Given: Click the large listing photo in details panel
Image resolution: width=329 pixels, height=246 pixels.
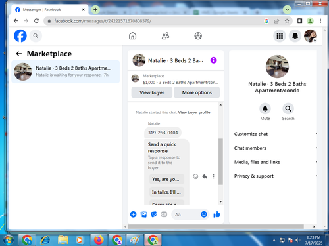Looking at the screenshot, I should [277, 66].
